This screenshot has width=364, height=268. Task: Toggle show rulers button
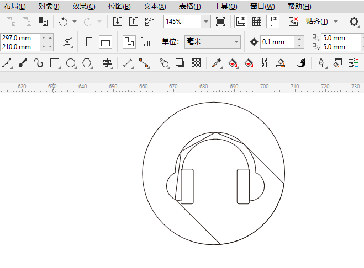pos(241,22)
